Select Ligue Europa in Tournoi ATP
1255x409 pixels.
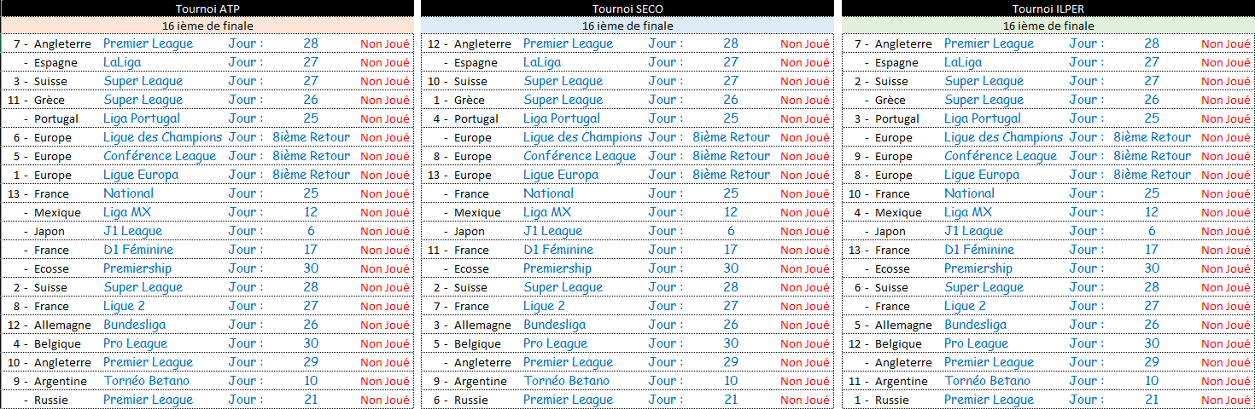(x=141, y=175)
